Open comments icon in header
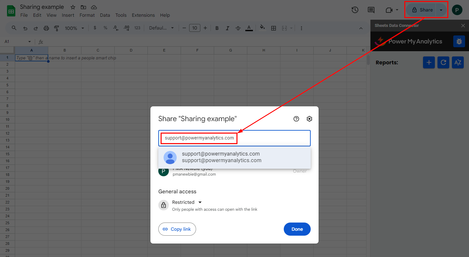This screenshot has height=257, width=469. pyautogui.click(x=371, y=10)
